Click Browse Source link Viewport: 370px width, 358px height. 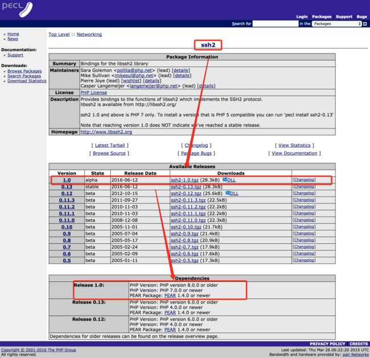click(109, 153)
